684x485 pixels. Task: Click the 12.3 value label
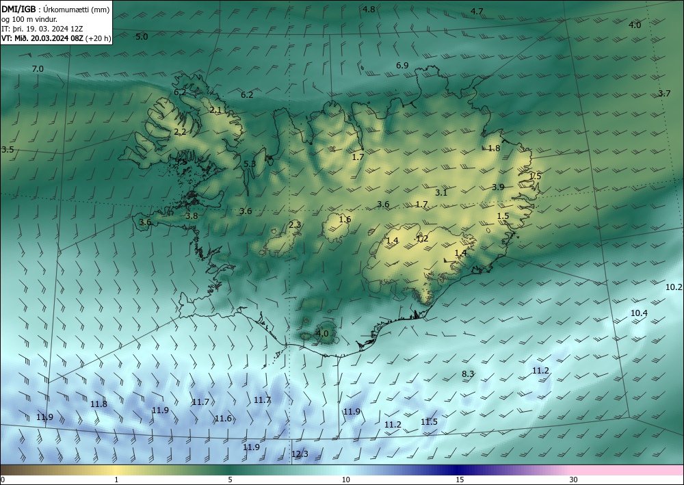[x=300, y=454]
